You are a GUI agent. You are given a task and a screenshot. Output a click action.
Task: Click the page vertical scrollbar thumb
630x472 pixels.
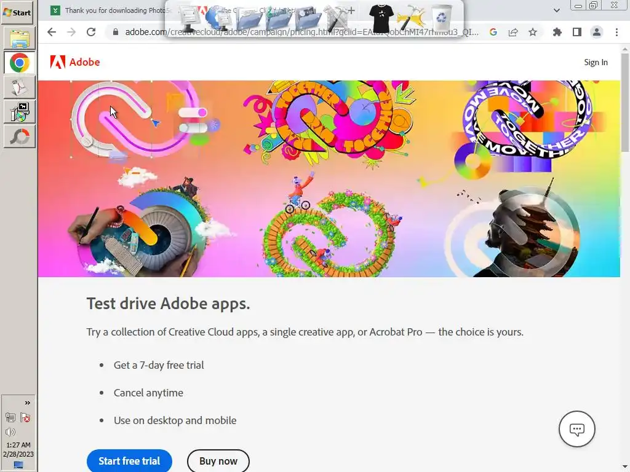point(625,103)
